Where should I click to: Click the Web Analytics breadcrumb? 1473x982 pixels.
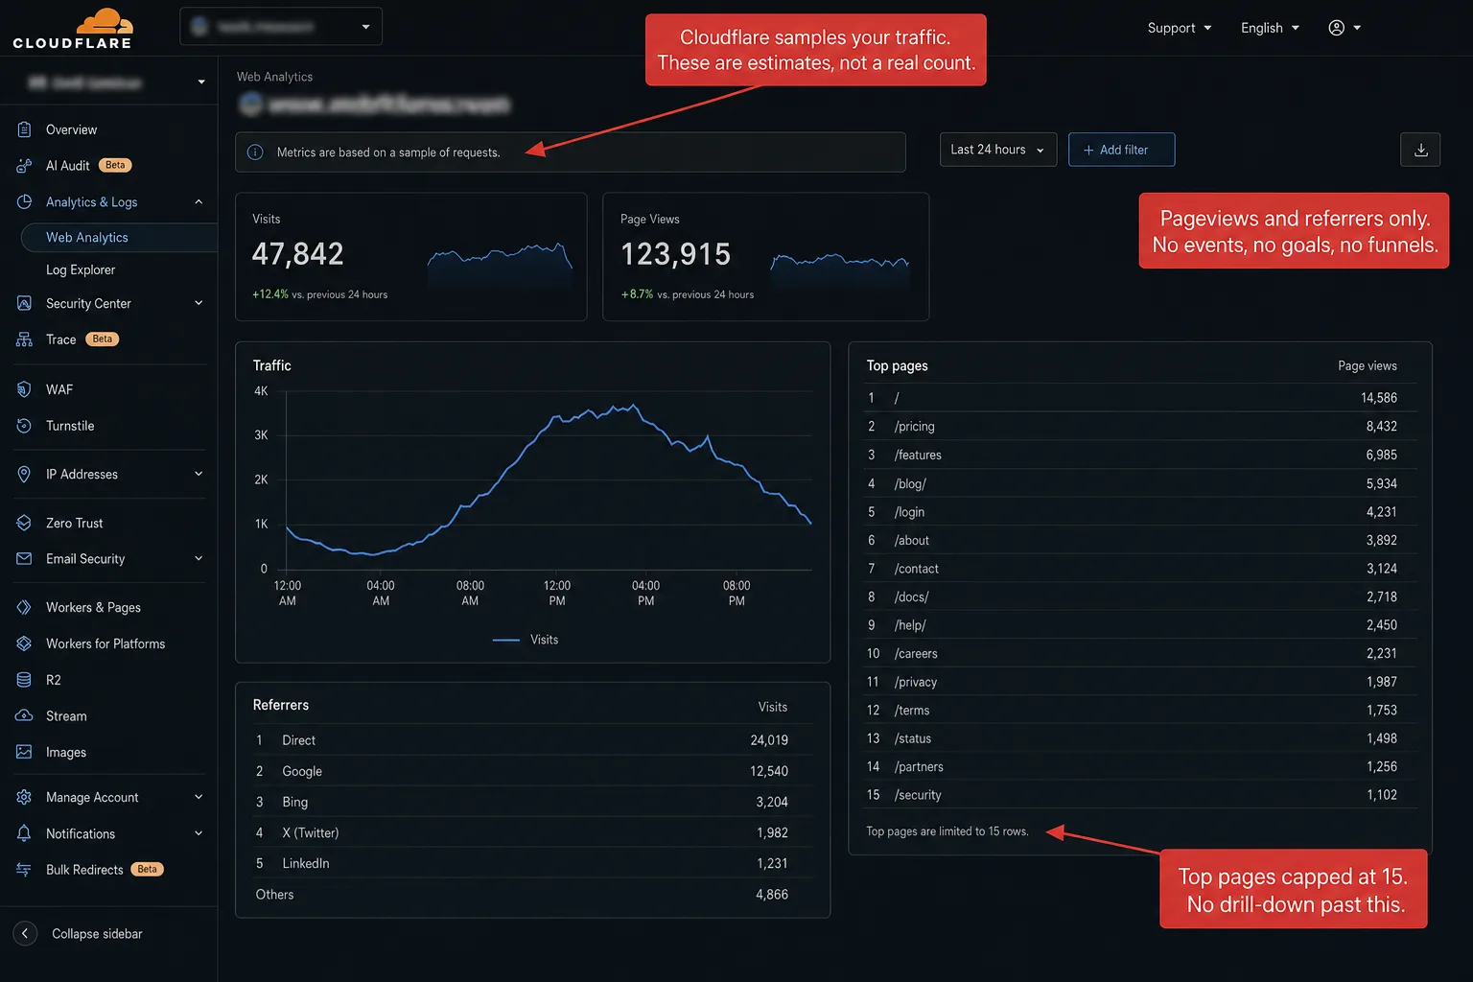[x=274, y=77]
